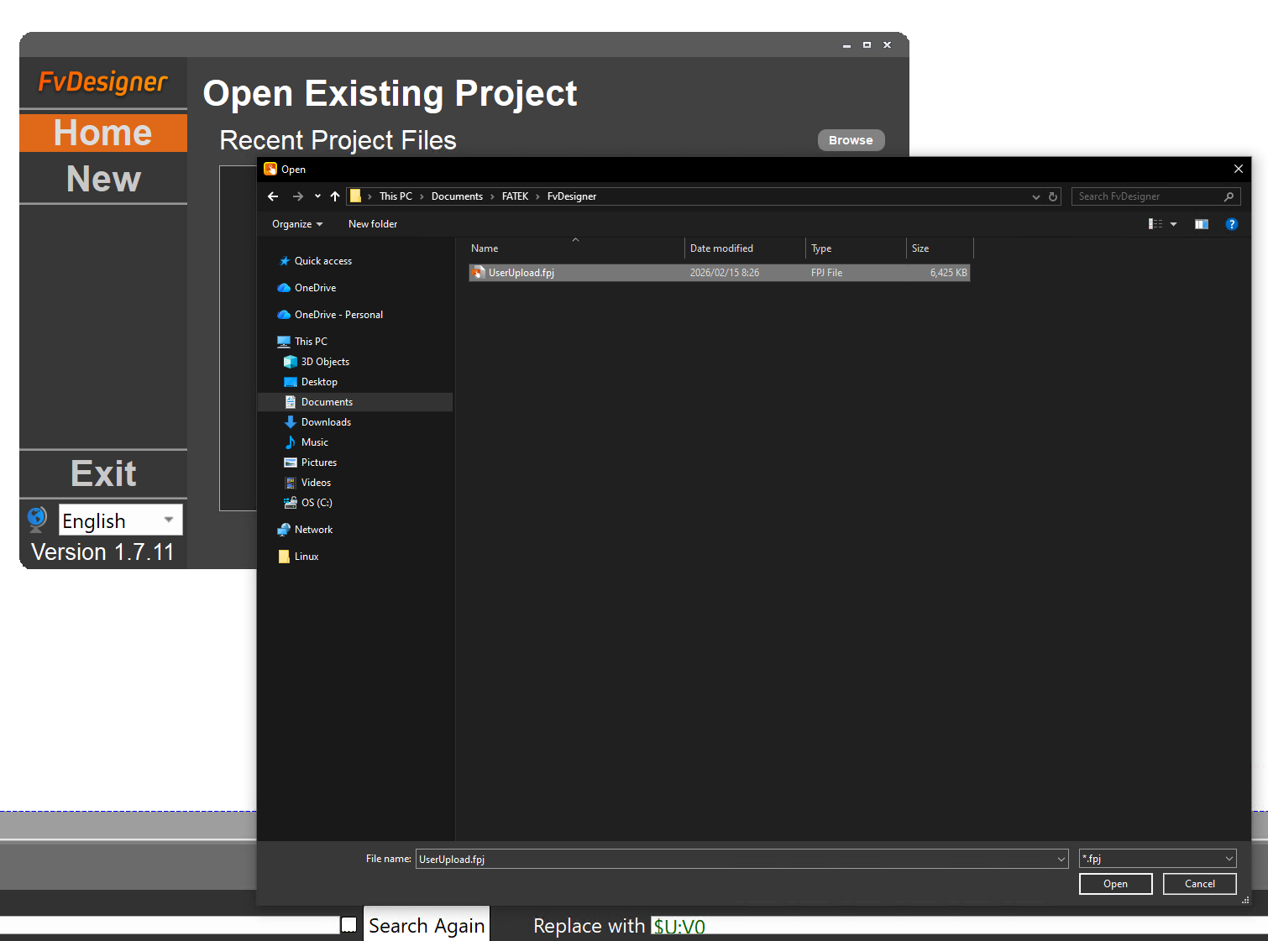Toggle the preview pane icon
This screenshot has width=1268, height=941.
pos(1202,224)
